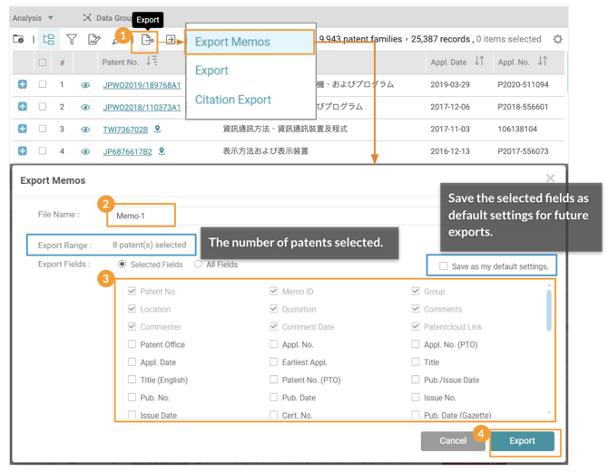Click the Export icon in toolbar
608x472 pixels.
tap(147, 40)
